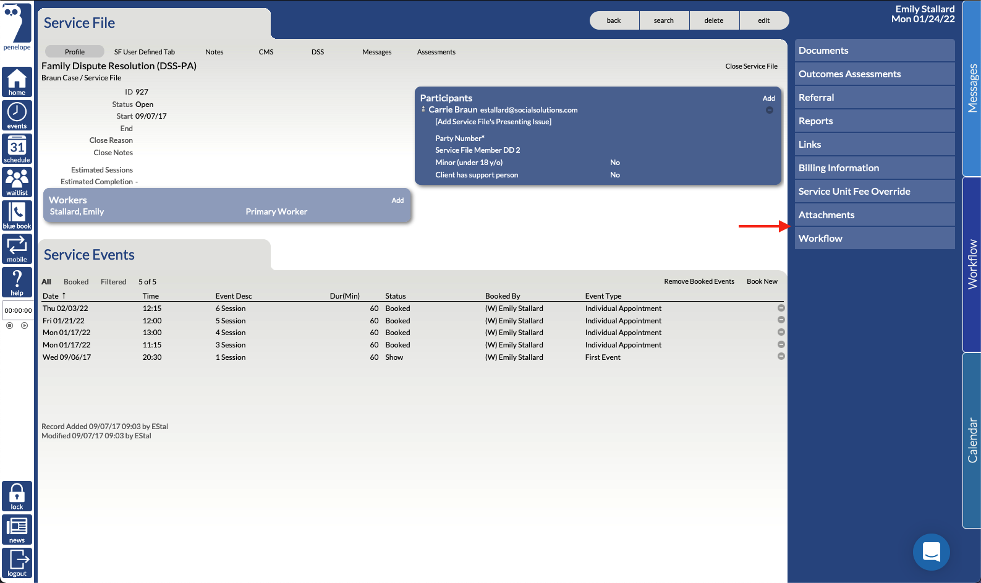The height and width of the screenshot is (583, 981).
Task: Open the blue book phone icon
Action: pos(17,216)
